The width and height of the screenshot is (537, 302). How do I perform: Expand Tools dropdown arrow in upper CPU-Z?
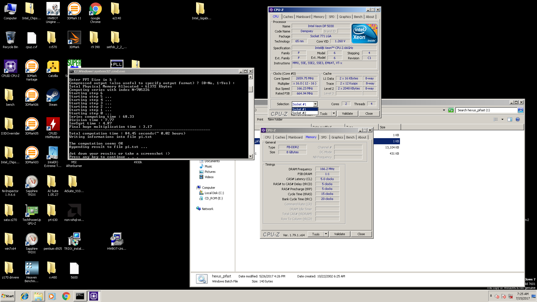pyautogui.click(x=334, y=114)
